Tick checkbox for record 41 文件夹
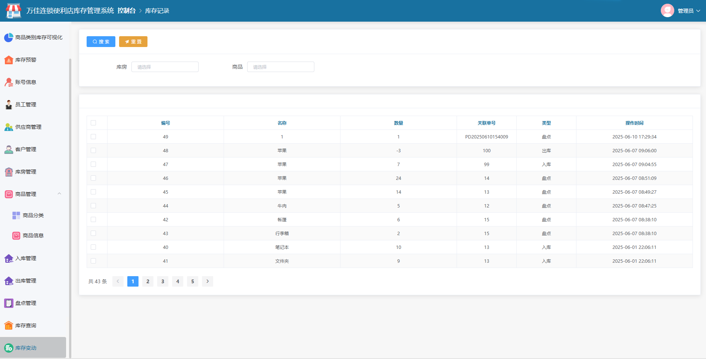 93,261
